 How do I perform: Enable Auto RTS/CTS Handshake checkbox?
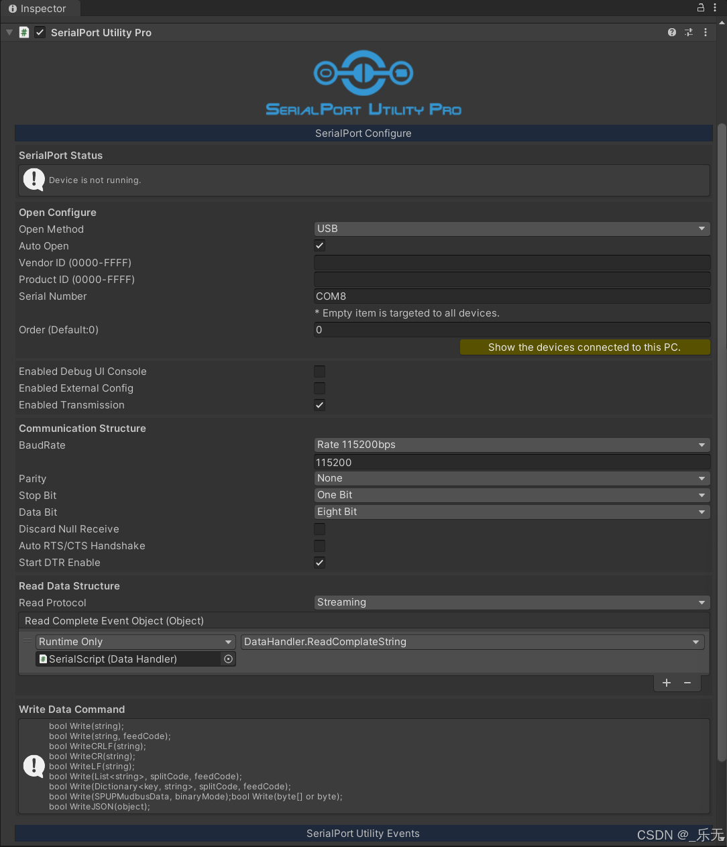320,546
